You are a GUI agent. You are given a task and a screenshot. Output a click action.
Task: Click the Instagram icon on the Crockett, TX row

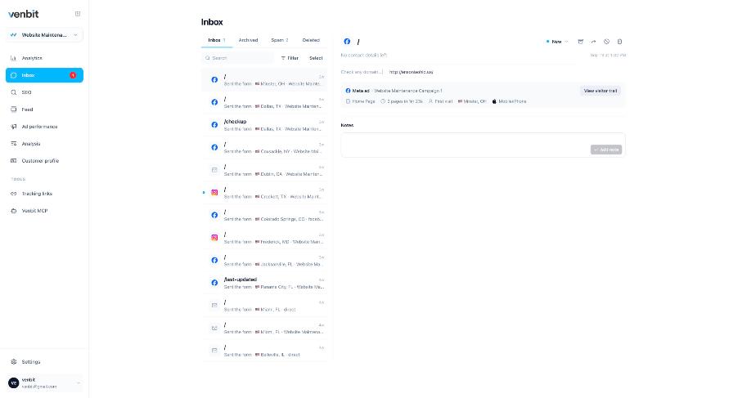(214, 193)
